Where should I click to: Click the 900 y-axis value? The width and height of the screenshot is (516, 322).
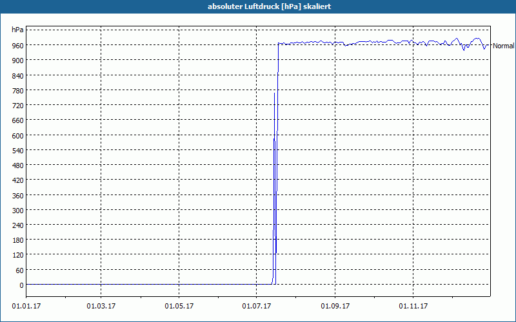pyautogui.click(x=18, y=60)
